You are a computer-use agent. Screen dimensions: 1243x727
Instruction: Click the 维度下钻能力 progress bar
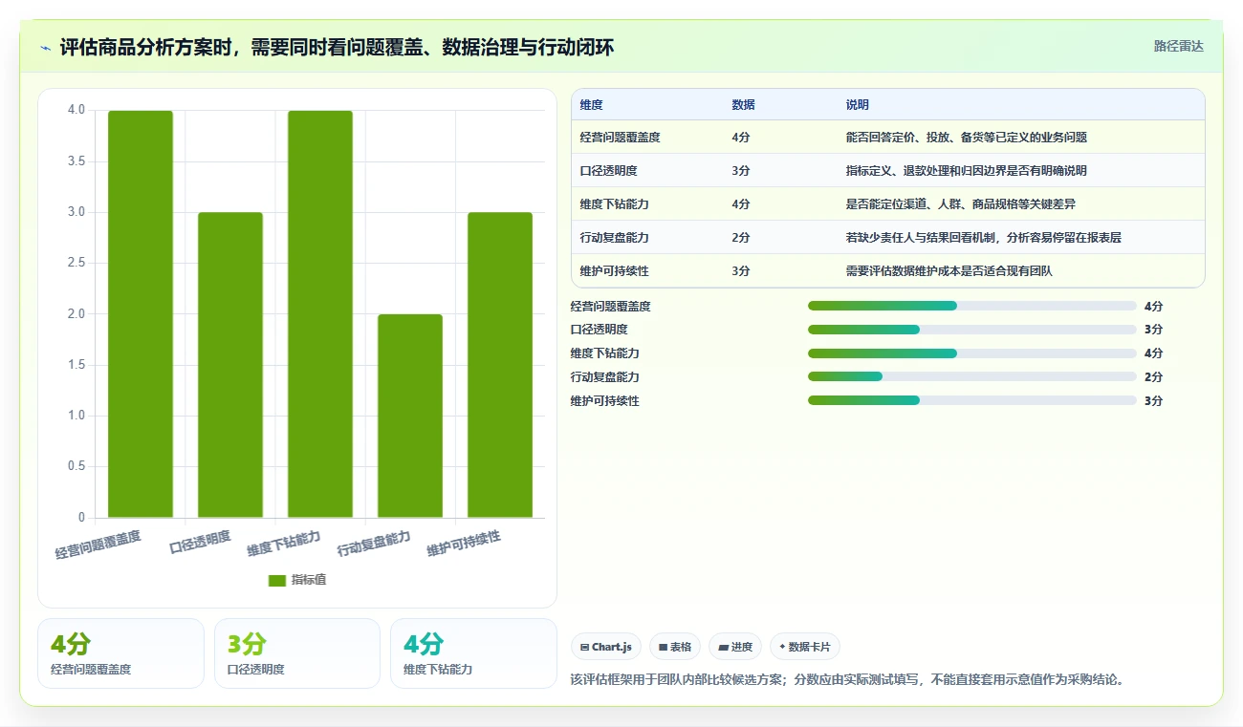click(x=971, y=353)
